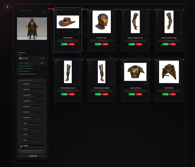Image resolution: width=195 pixels, height=167 pixels.
Task: Check the Hunyuan3D 'Highest quality, expensive' model
Action: click(x=21, y=101)
